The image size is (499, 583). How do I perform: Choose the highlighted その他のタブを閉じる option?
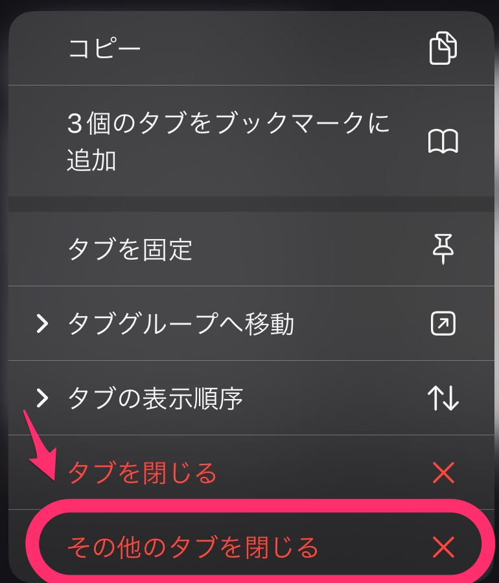coord(251,547)
